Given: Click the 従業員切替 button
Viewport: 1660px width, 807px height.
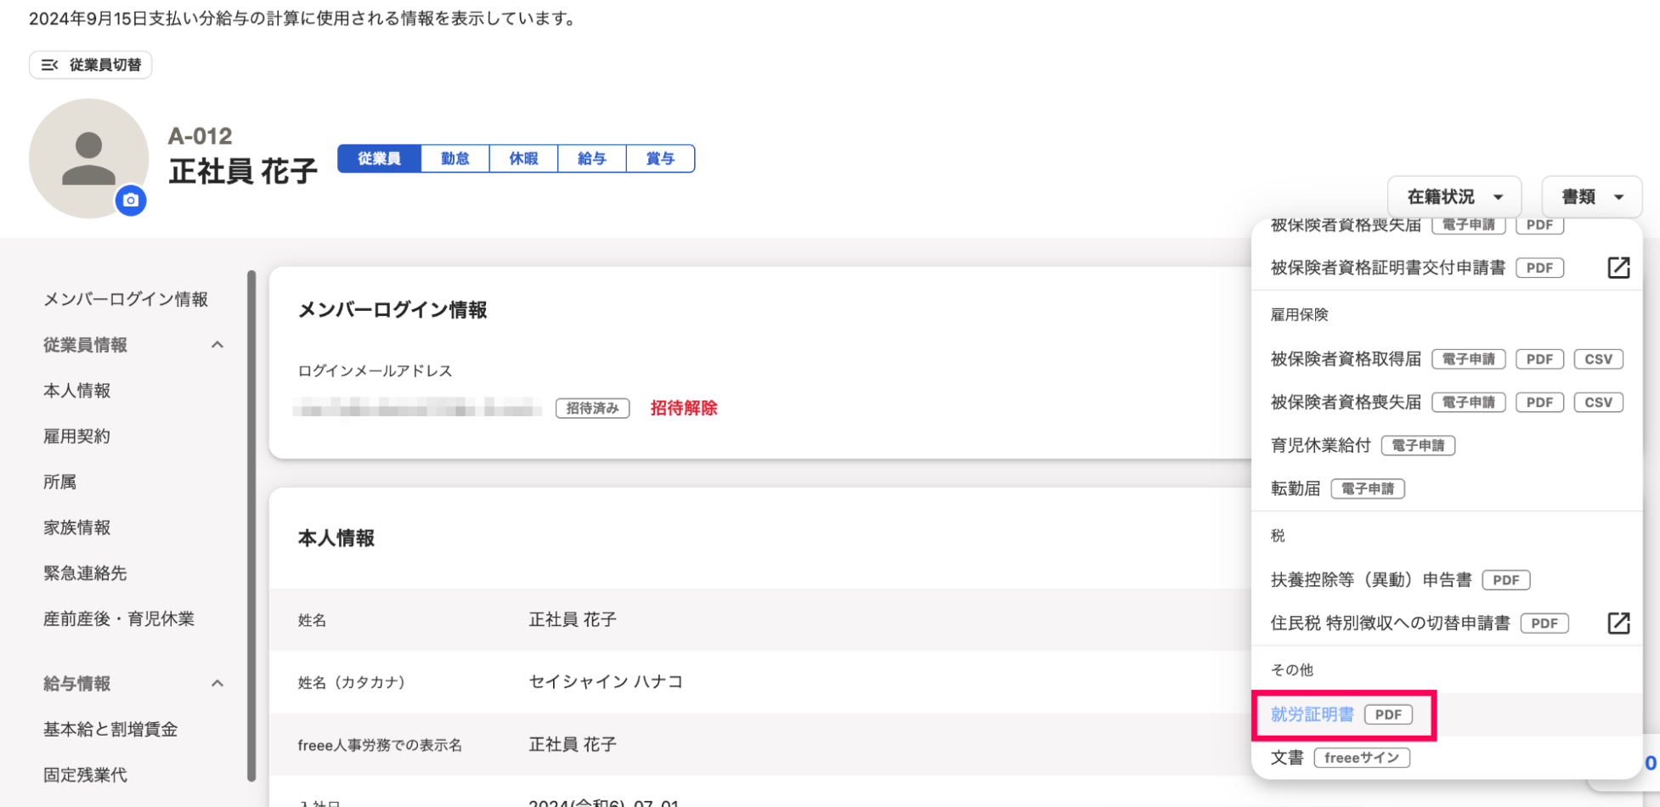Looking at the screenshot, I should pos(91,65).
